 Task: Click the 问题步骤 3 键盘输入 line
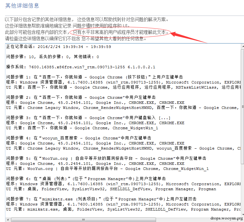(x=88, y=118)
